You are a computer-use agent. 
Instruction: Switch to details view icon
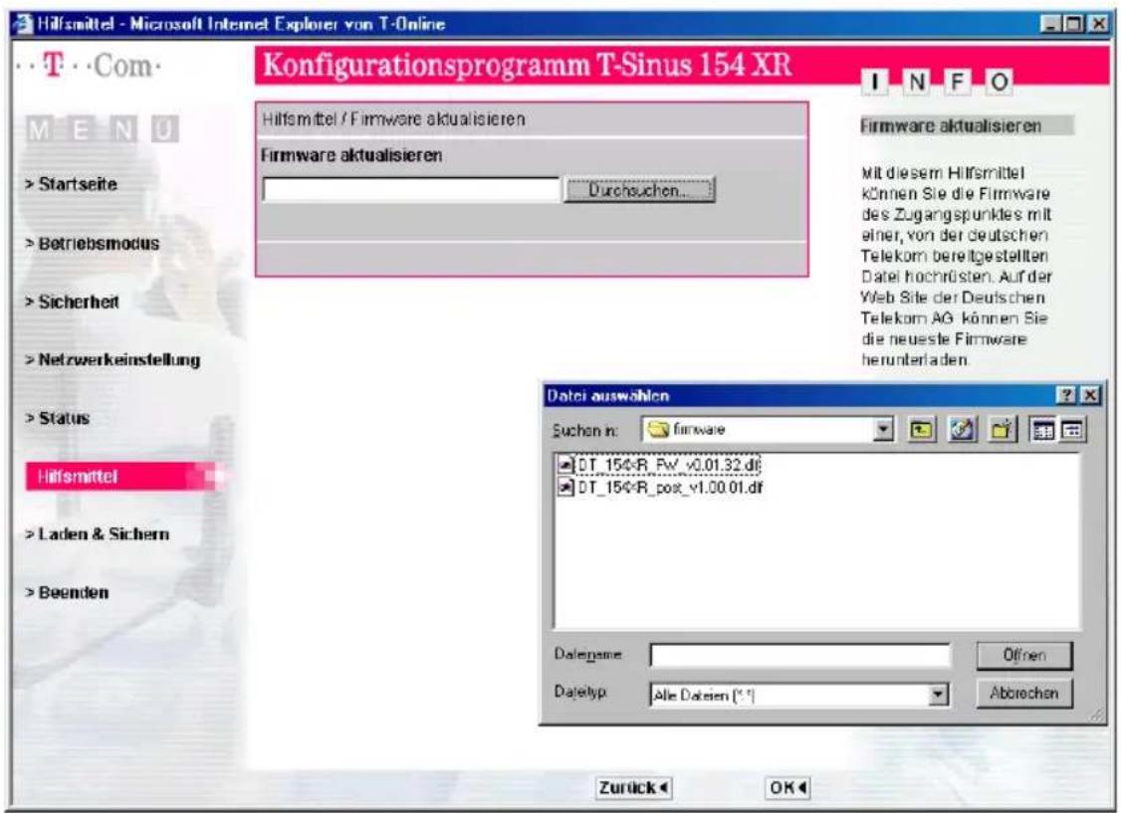[1071, 429]
